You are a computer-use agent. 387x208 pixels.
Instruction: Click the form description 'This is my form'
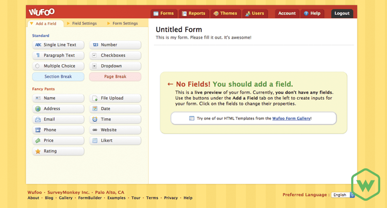[x=203, y=38]
